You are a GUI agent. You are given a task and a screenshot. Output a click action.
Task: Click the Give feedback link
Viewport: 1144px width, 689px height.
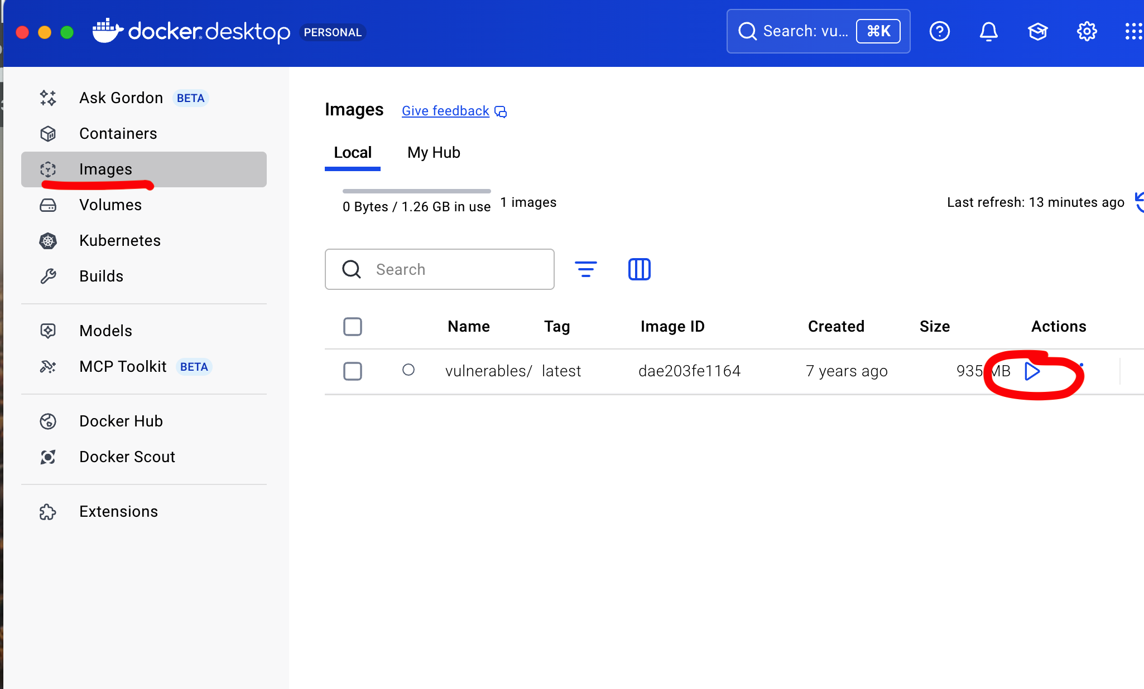[x=445, y=111]
